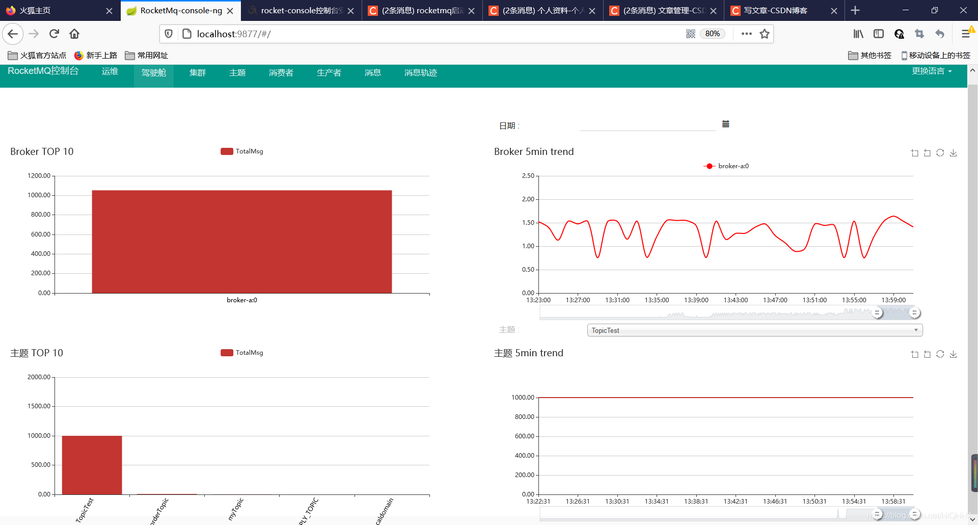978x525 pixels.
Task: Select the 驾驶舱 dashboard tab
Action: coord(154,73)
